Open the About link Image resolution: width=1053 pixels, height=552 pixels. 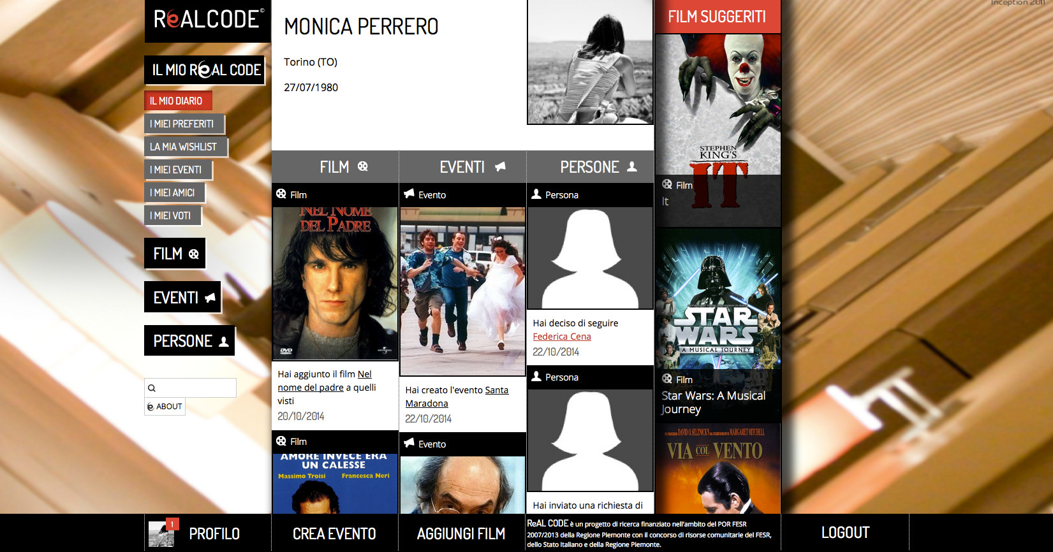coord(165,406)
